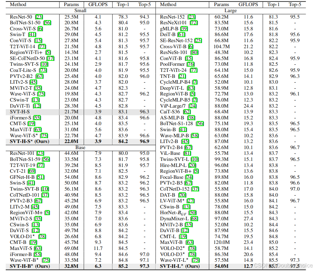The width and height of the screenshot is (314, 271).
Task: Click the '120.0M' params value for MaxViT-B
Action: 221,242
